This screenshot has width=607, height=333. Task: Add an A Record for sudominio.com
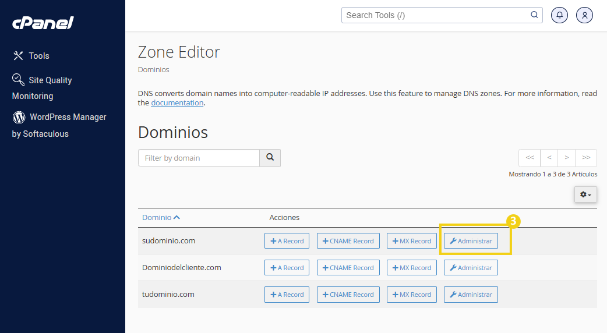tap(287, 241)
